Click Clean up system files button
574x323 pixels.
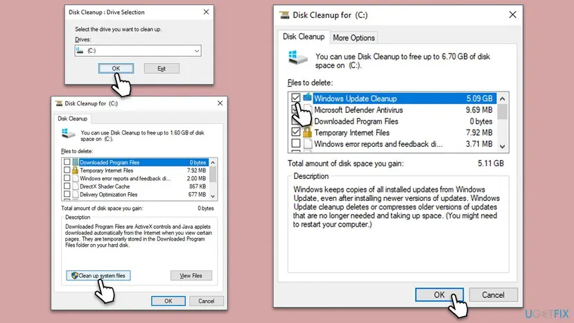pyautogui.click(x=98, y=275)
